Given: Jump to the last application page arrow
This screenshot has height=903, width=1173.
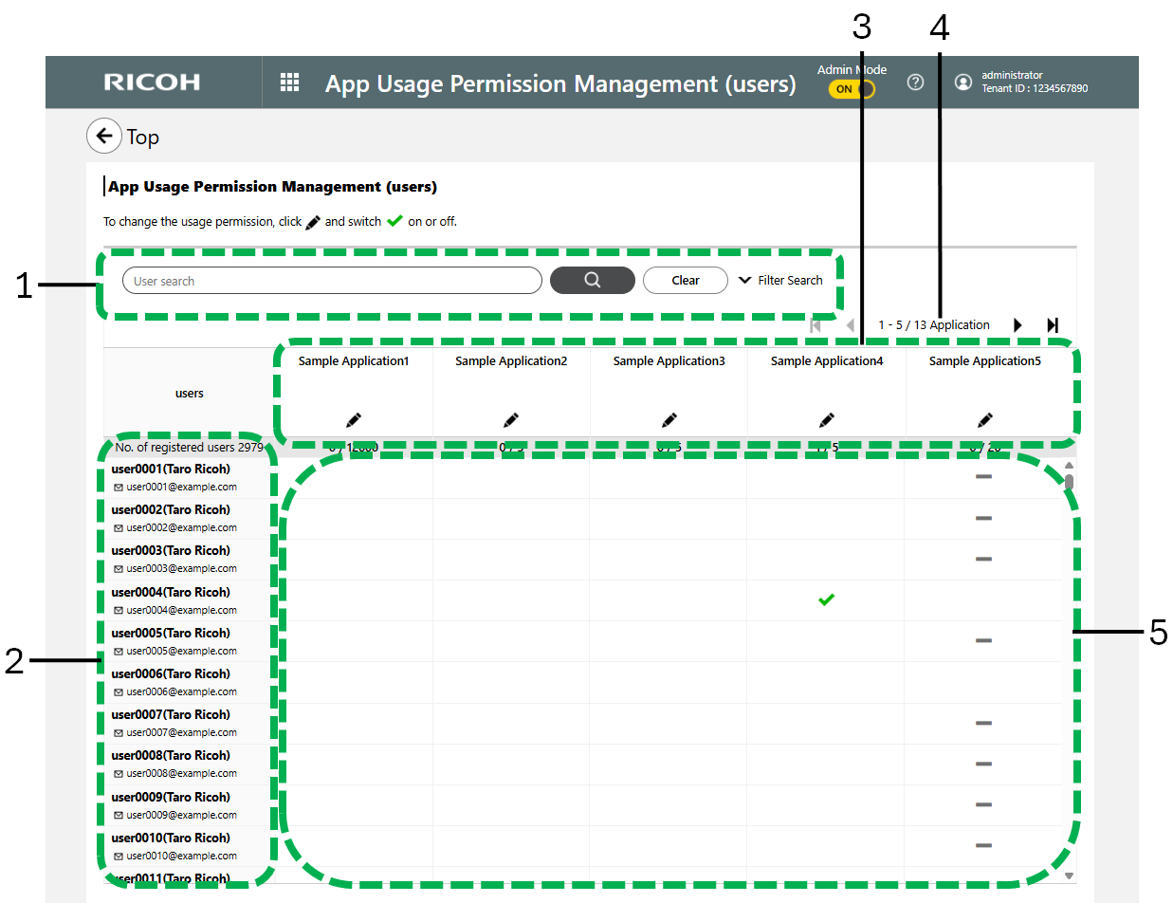Looking at the screenshot, I should point(1053,324).
